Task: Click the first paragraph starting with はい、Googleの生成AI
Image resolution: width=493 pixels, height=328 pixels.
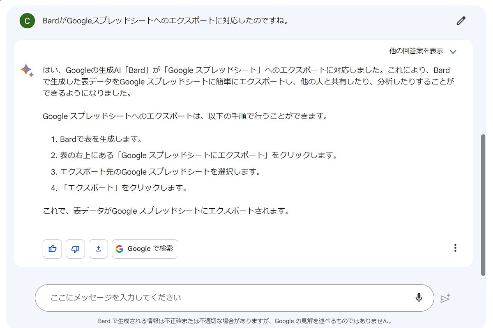Action: pos(248,82)
